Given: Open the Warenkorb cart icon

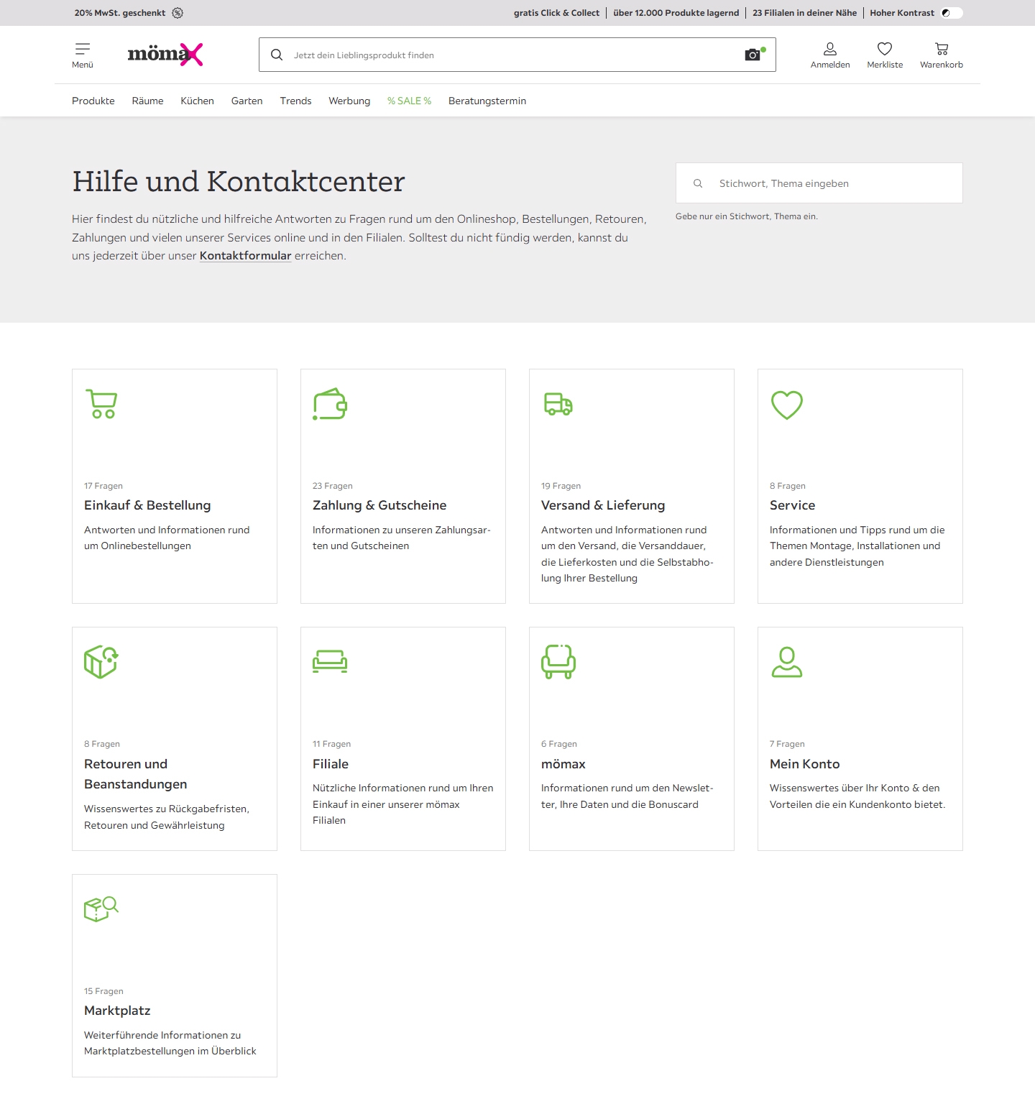Looking at the screenshot, I should [942, 49].
